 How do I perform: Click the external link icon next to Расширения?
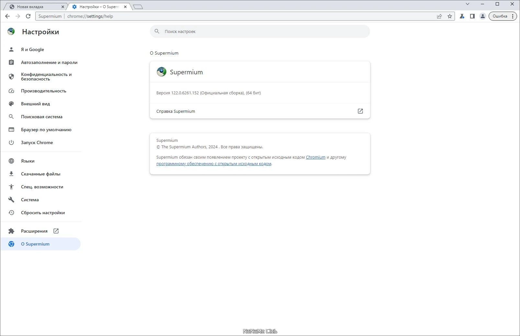(x=56, y=231)
